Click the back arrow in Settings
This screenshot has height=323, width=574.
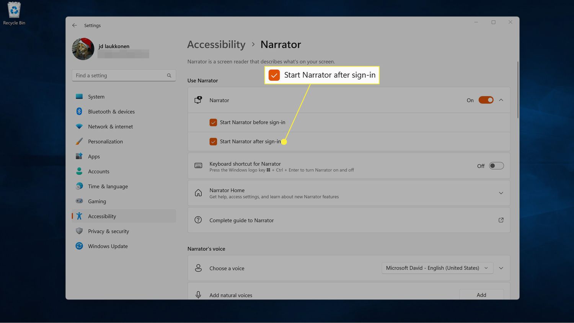[75, 25]
